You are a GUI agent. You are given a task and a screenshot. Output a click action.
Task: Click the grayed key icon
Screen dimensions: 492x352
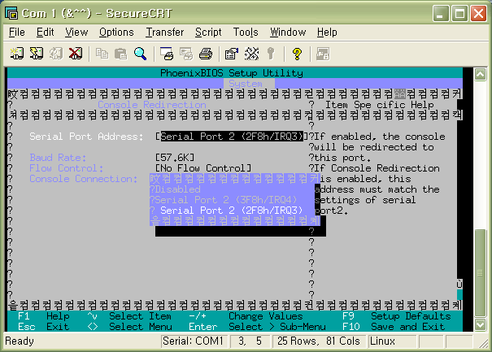point(271,54)
